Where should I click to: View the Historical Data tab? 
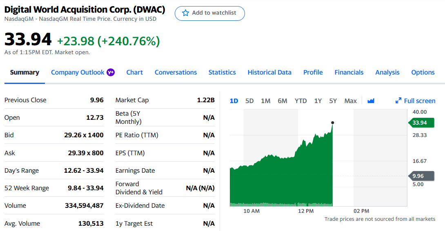pos(269,73)
